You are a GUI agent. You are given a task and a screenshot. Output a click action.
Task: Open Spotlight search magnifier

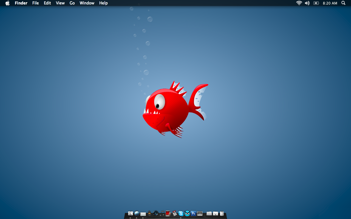(343, 3)
